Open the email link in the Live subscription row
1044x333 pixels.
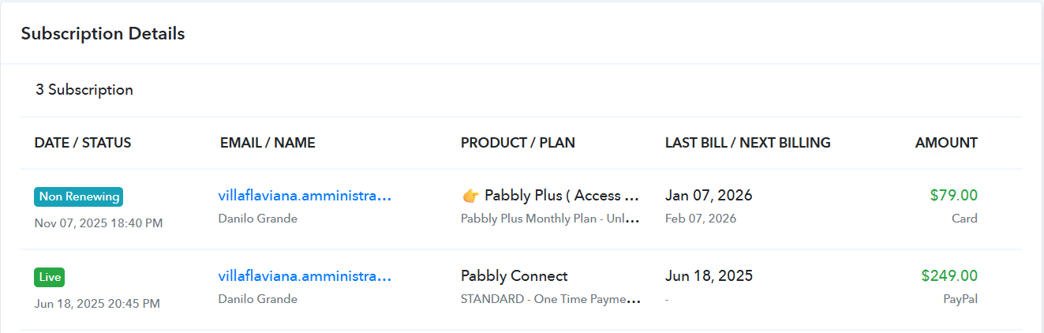click(305, 276)
